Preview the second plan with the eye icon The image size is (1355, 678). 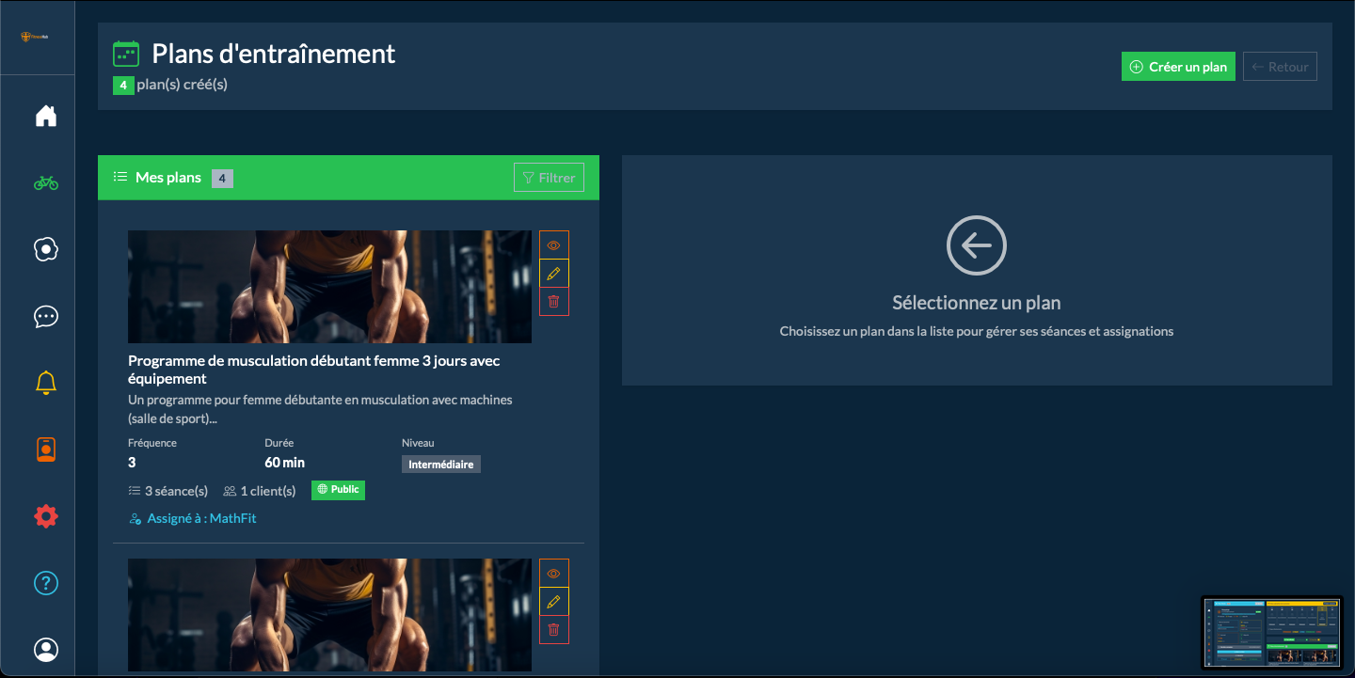coord(553,573)
